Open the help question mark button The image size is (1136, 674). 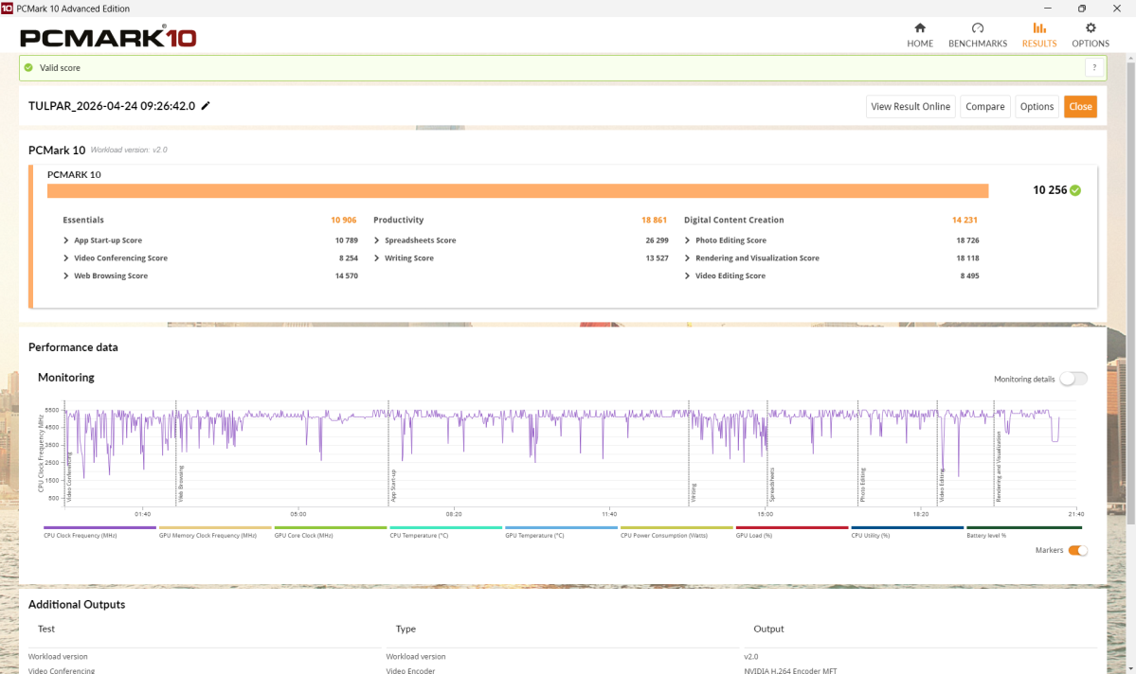pos(1094,67)
